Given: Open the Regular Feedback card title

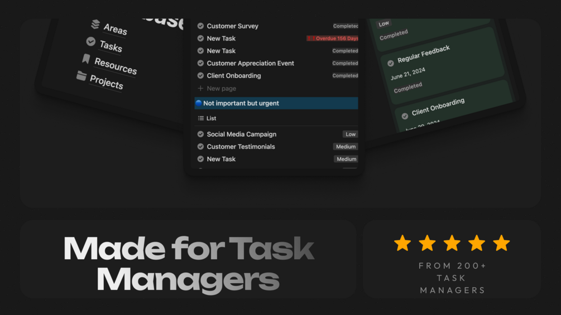Looking at the screenshot, I should pyautogui.click(x=424, y=54).
